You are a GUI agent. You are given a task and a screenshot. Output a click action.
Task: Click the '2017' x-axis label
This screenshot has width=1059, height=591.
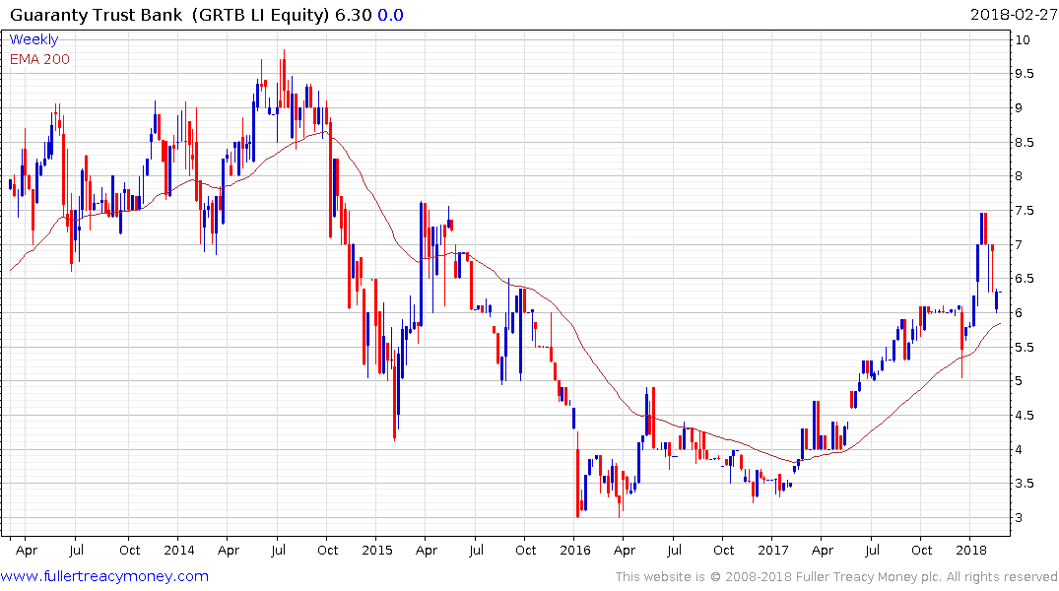pyautogui.click(x=772, y=550)
